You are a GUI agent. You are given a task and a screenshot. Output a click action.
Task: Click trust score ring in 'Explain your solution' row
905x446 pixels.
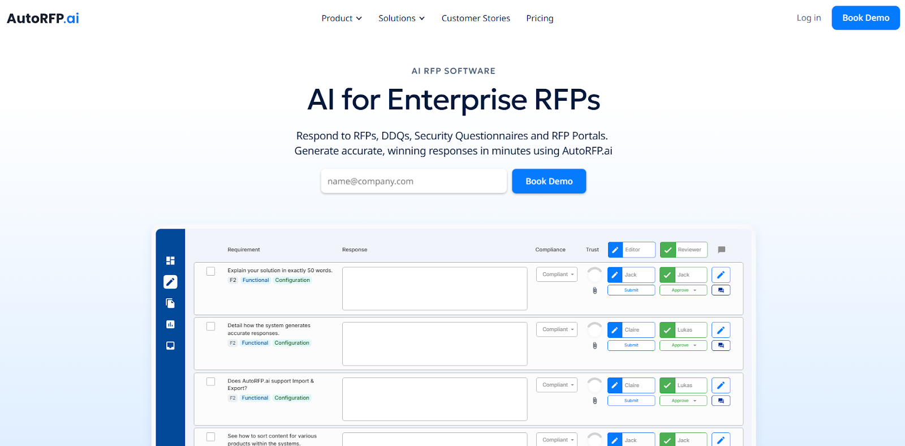pyautogui.click(x=594, y=275)
